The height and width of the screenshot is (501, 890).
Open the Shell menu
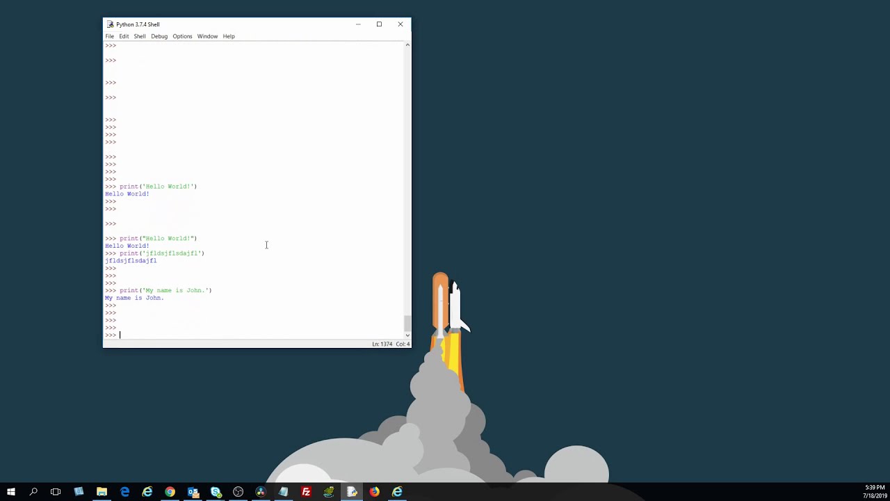(x=140, y=36)
